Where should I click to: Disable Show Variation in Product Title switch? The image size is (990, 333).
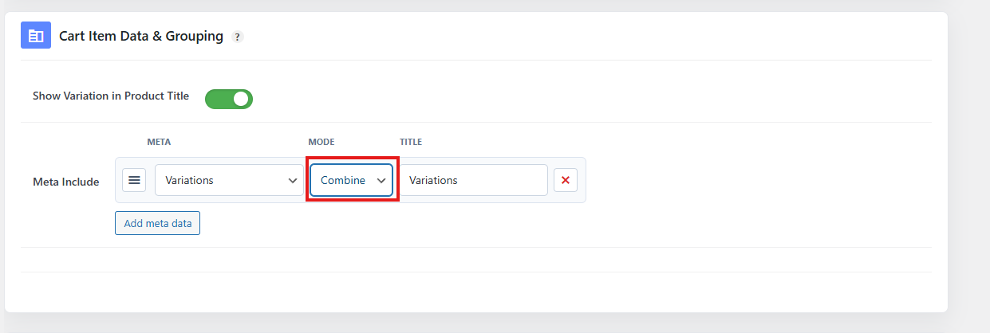point(229,99)
